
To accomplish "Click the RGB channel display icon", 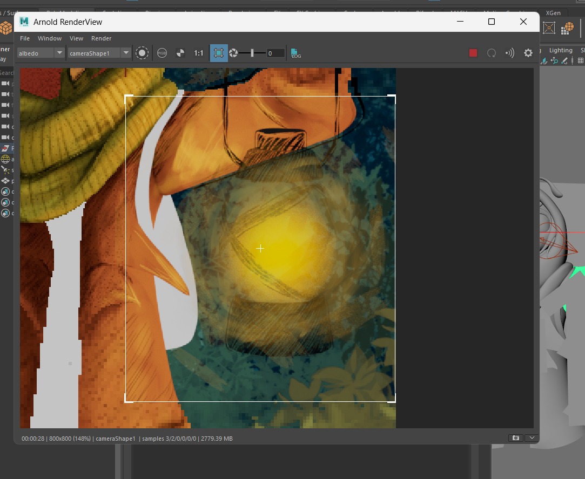I will (162, 53).
